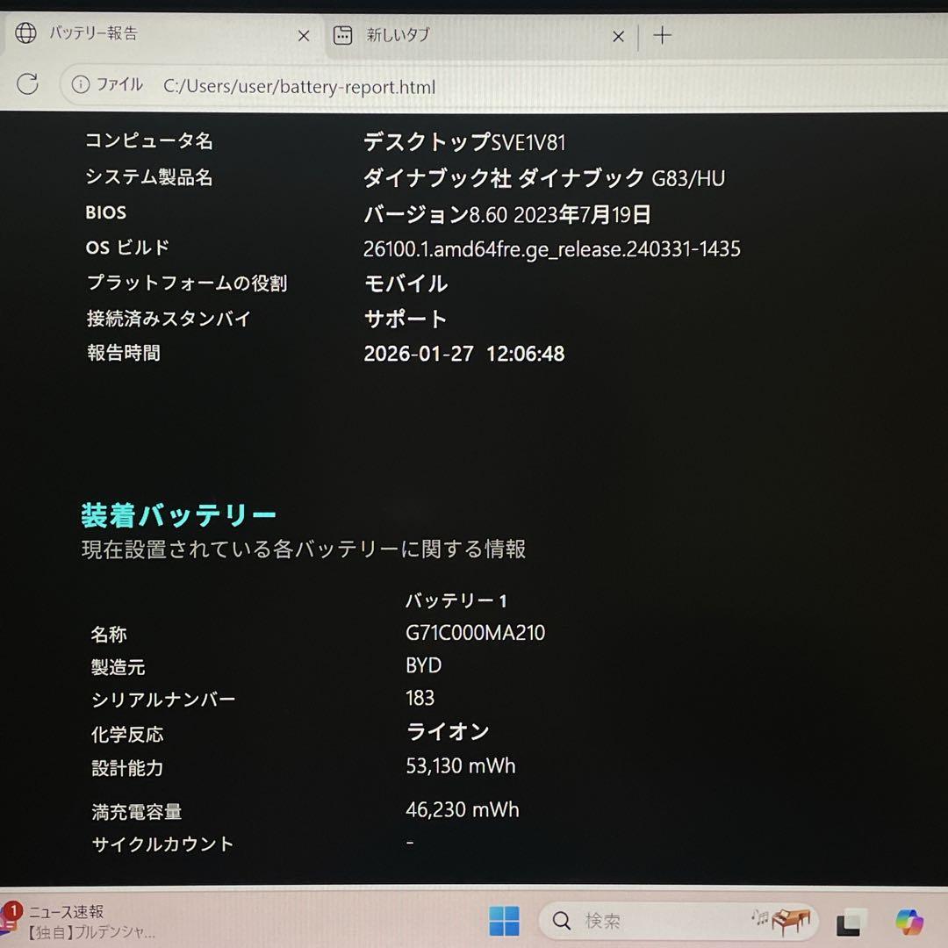Close the 新しいタブ tab
This screenshot has width=948, height=948.
click(x=617, y=35)
